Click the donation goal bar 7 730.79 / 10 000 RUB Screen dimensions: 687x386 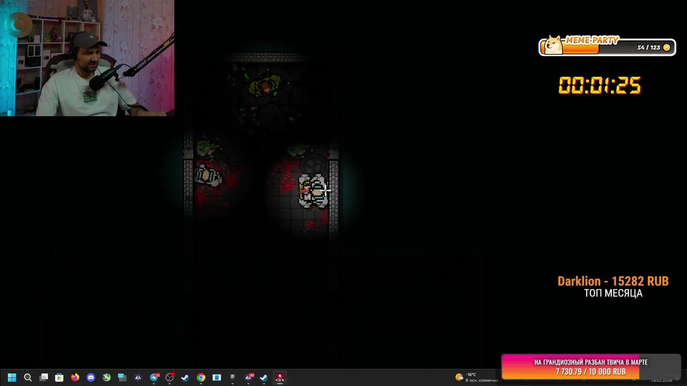coord(590,367)
